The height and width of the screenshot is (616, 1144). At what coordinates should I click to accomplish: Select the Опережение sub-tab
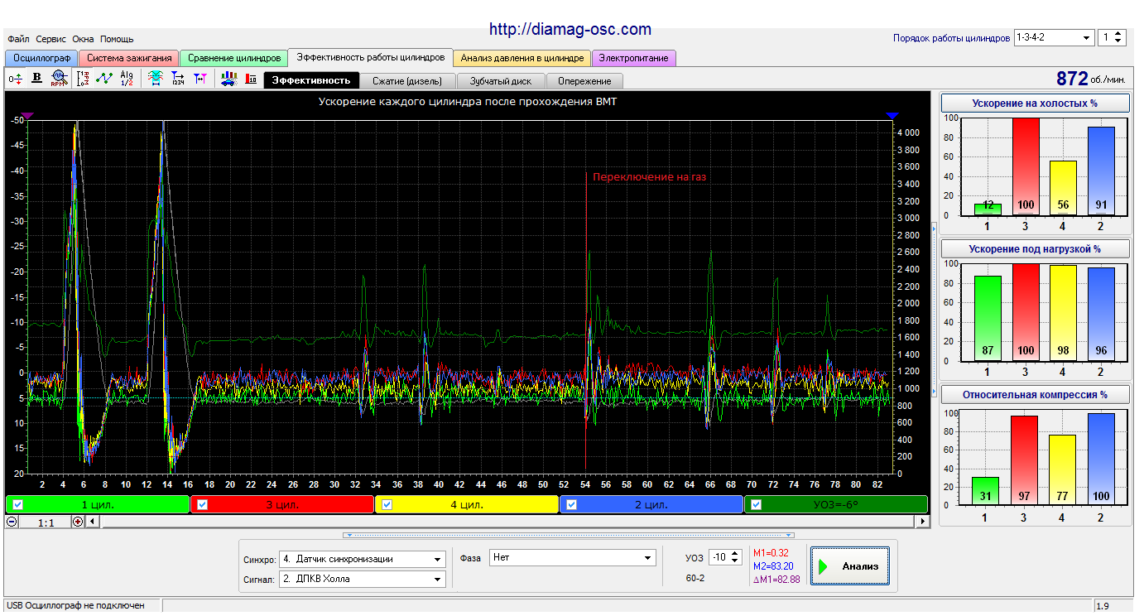(584, 81)
